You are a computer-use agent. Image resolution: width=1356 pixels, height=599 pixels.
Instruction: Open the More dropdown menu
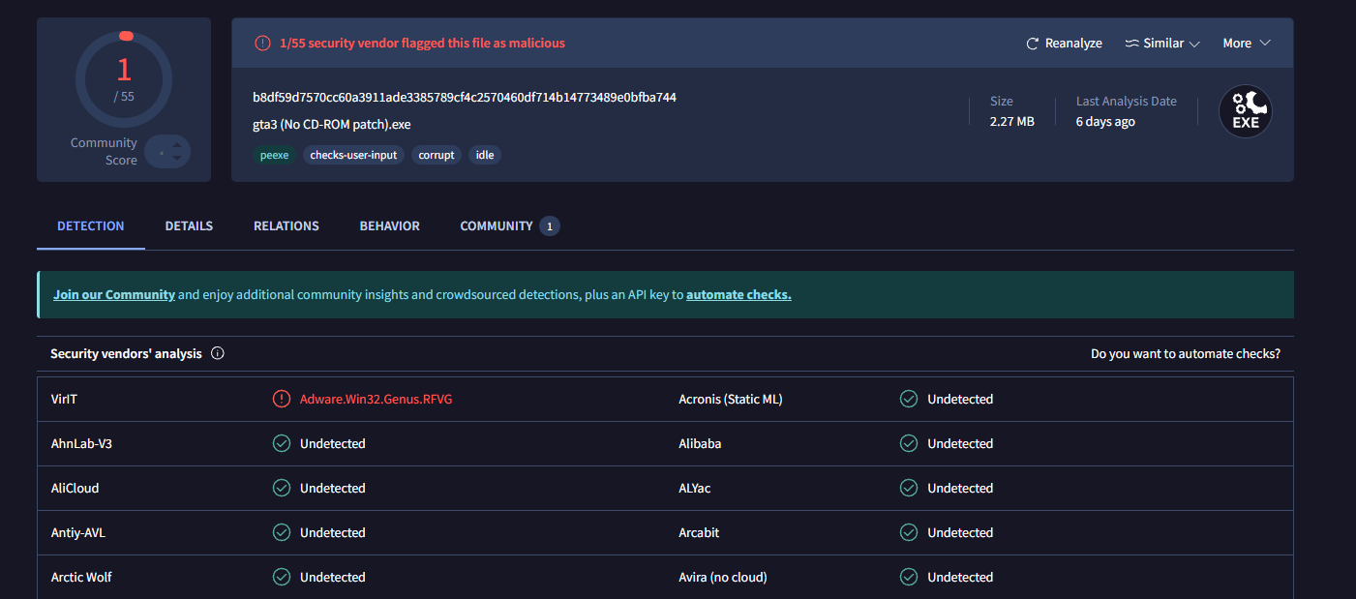click(x=1246, y=44)
